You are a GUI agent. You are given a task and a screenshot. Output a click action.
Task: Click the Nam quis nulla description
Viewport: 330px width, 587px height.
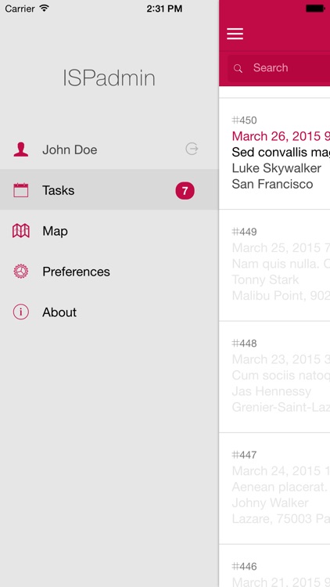point(281,264)
